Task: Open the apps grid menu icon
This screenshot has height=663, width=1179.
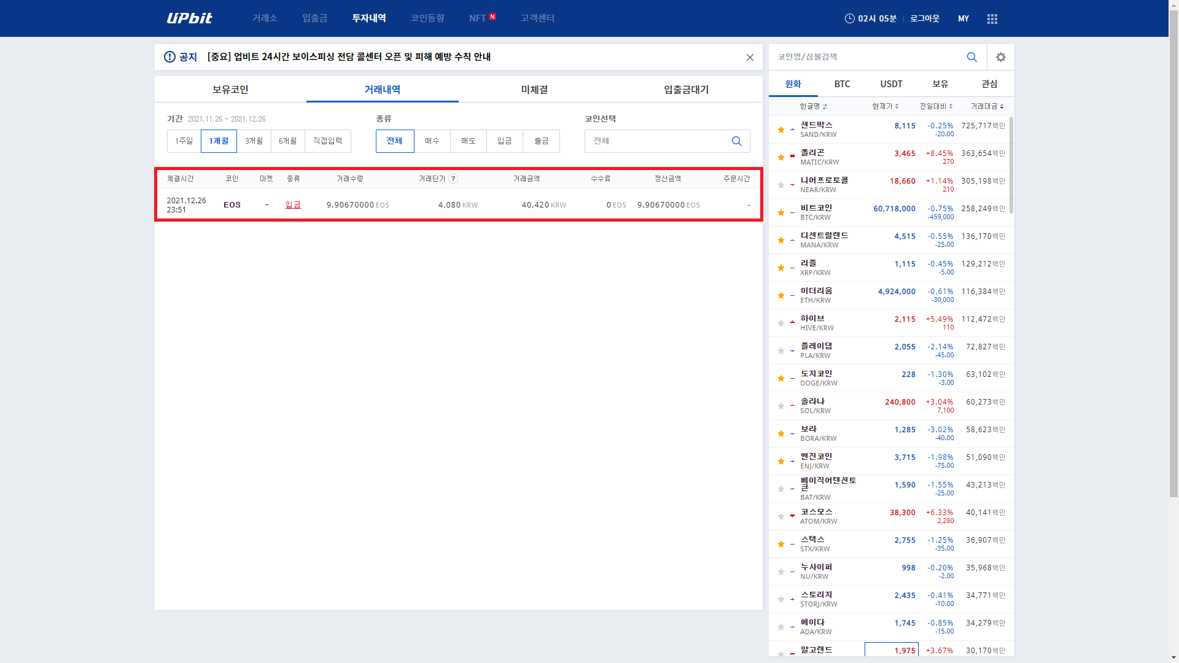Action: coord(992,19)
